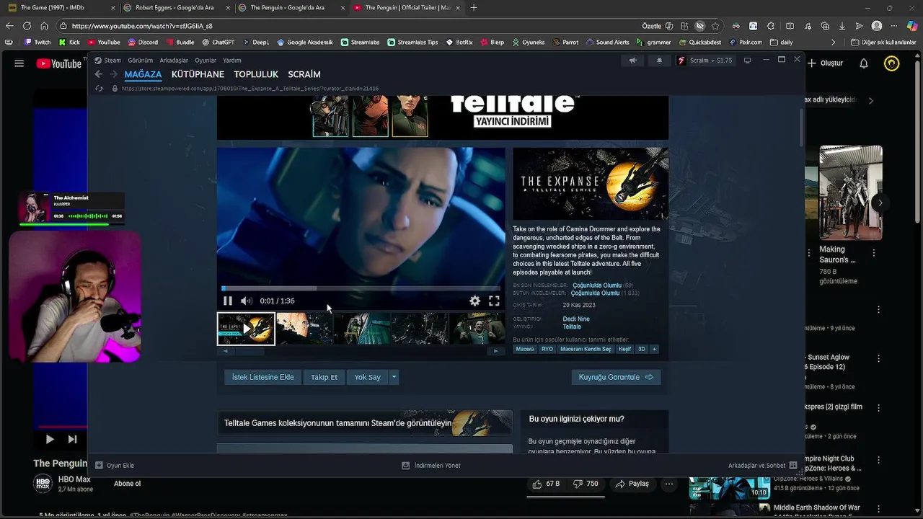The width and height of the screenshot is (923, 519).
Task: Click the Yok Say button
Action: (x=367, y=377)
